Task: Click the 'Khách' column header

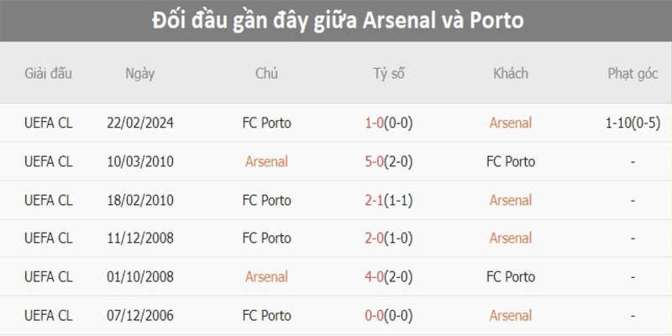Action: point(511,73)
